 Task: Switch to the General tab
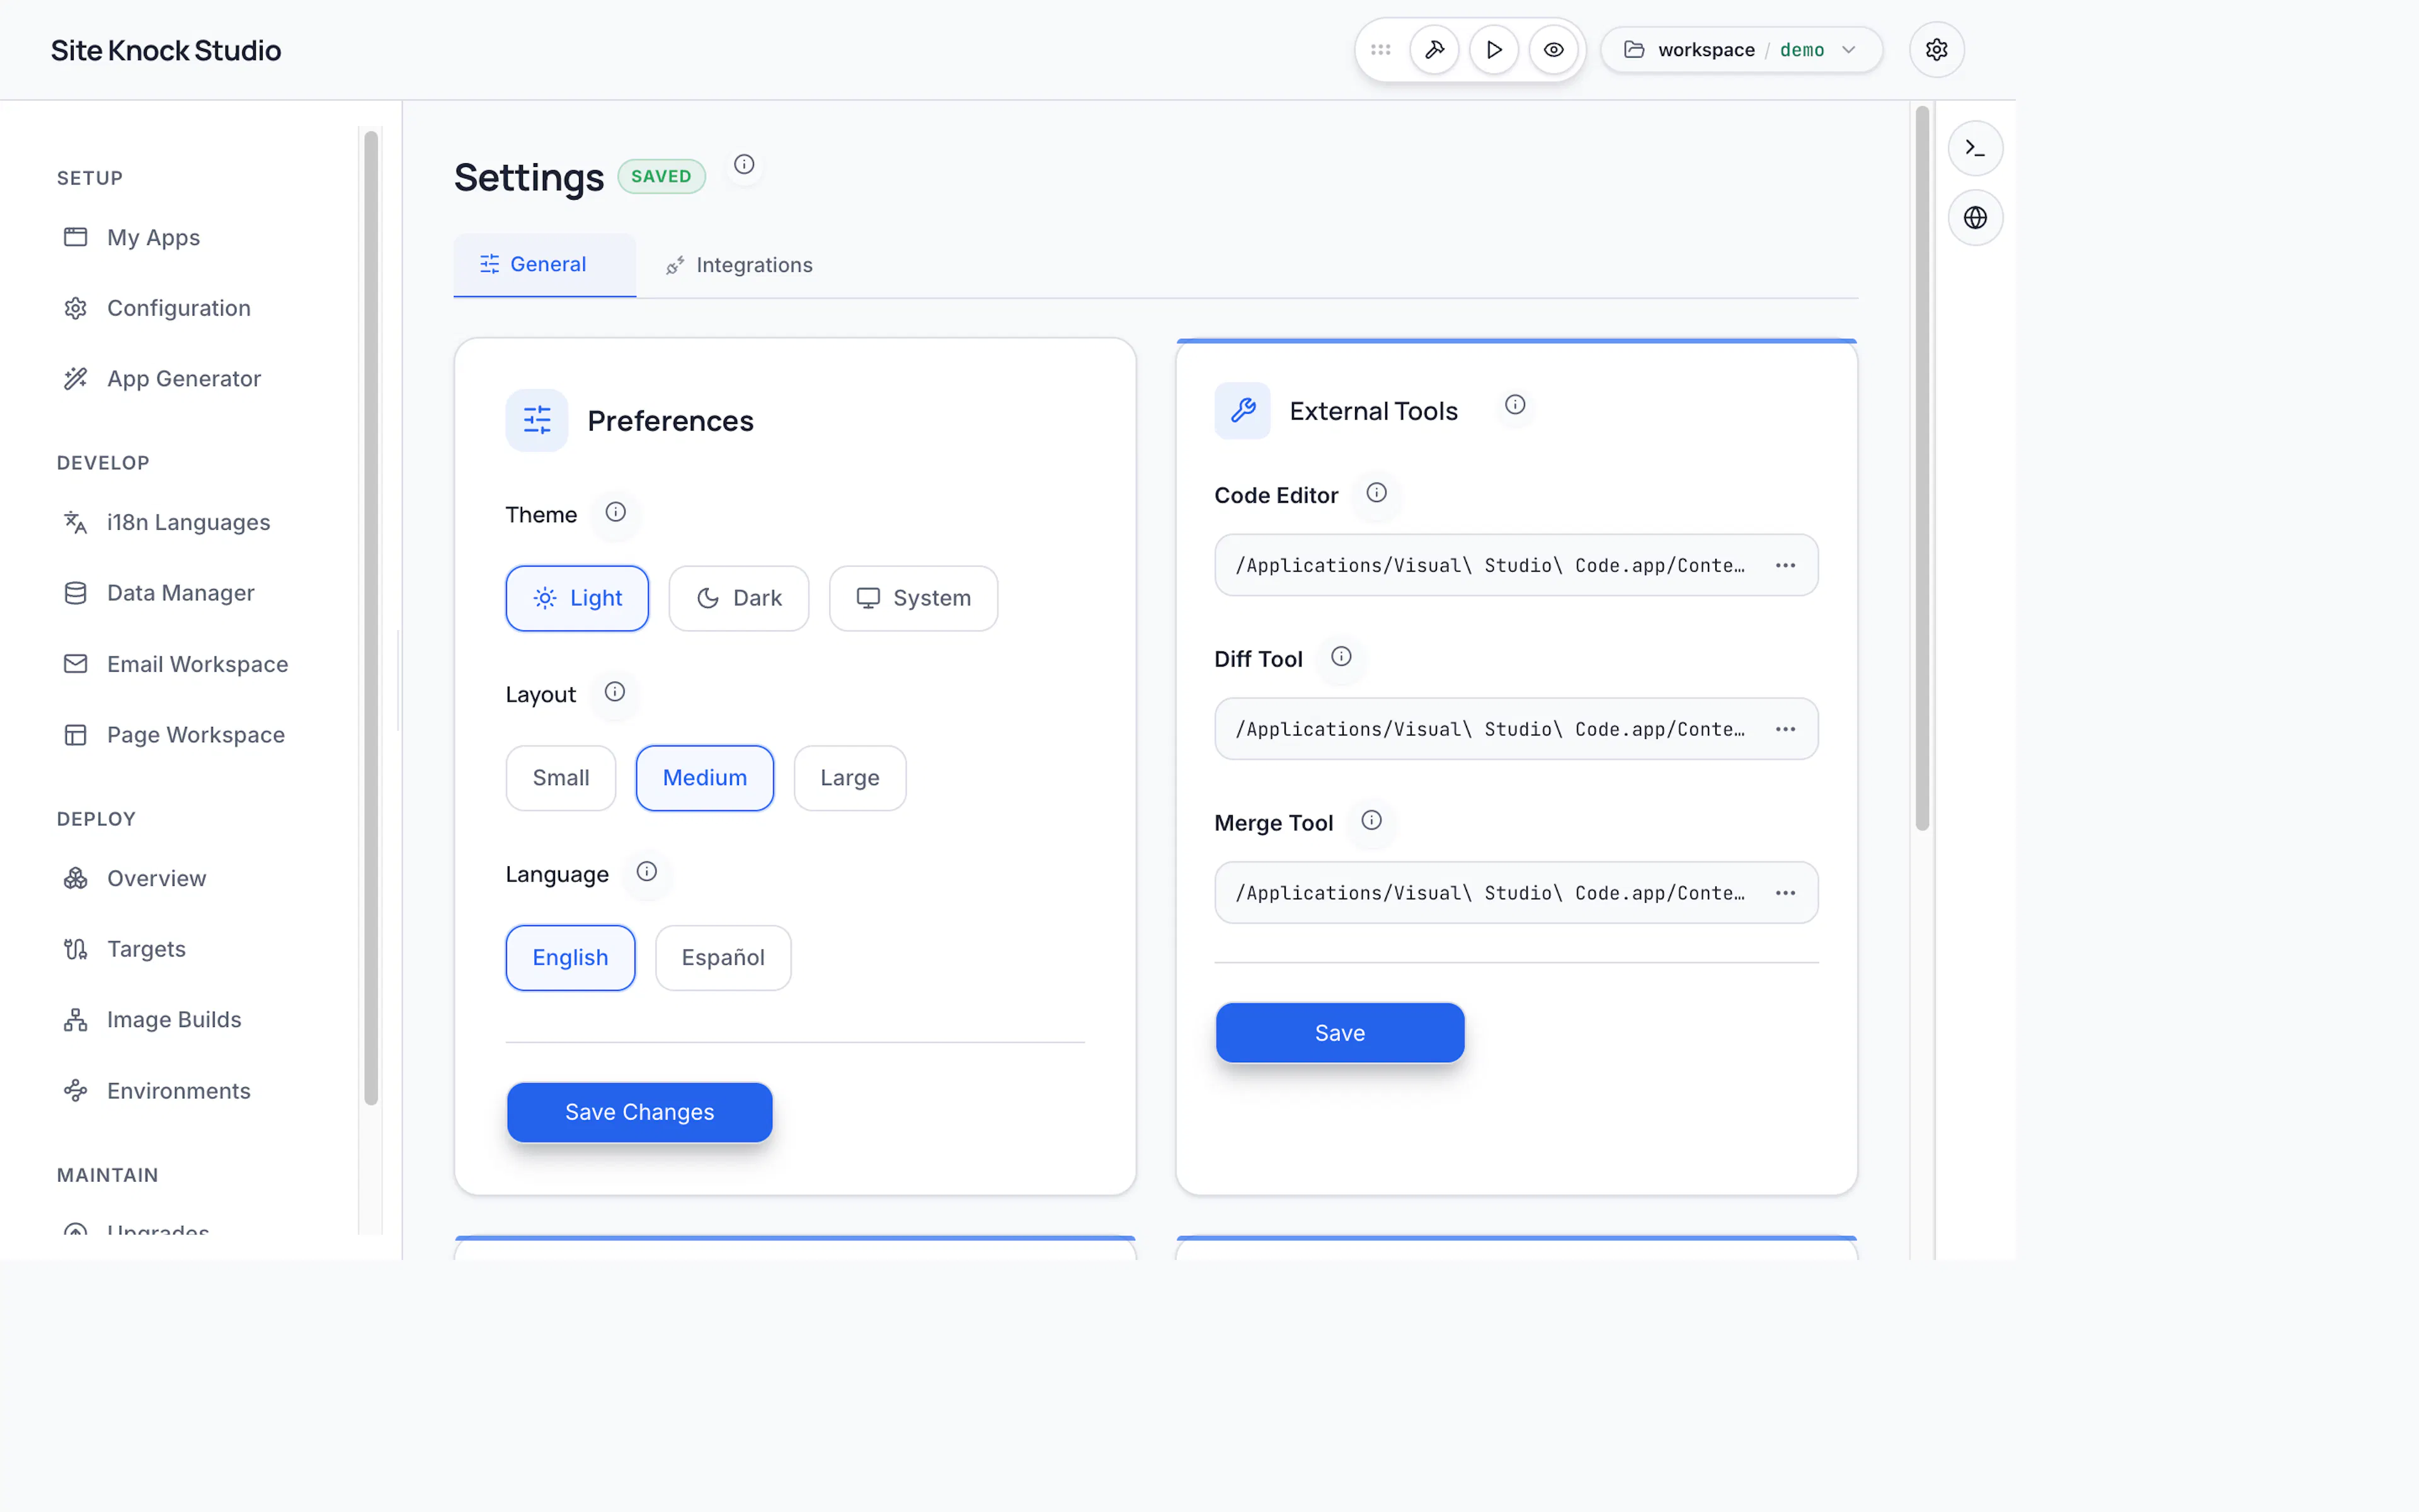click(x=545, y=265)
